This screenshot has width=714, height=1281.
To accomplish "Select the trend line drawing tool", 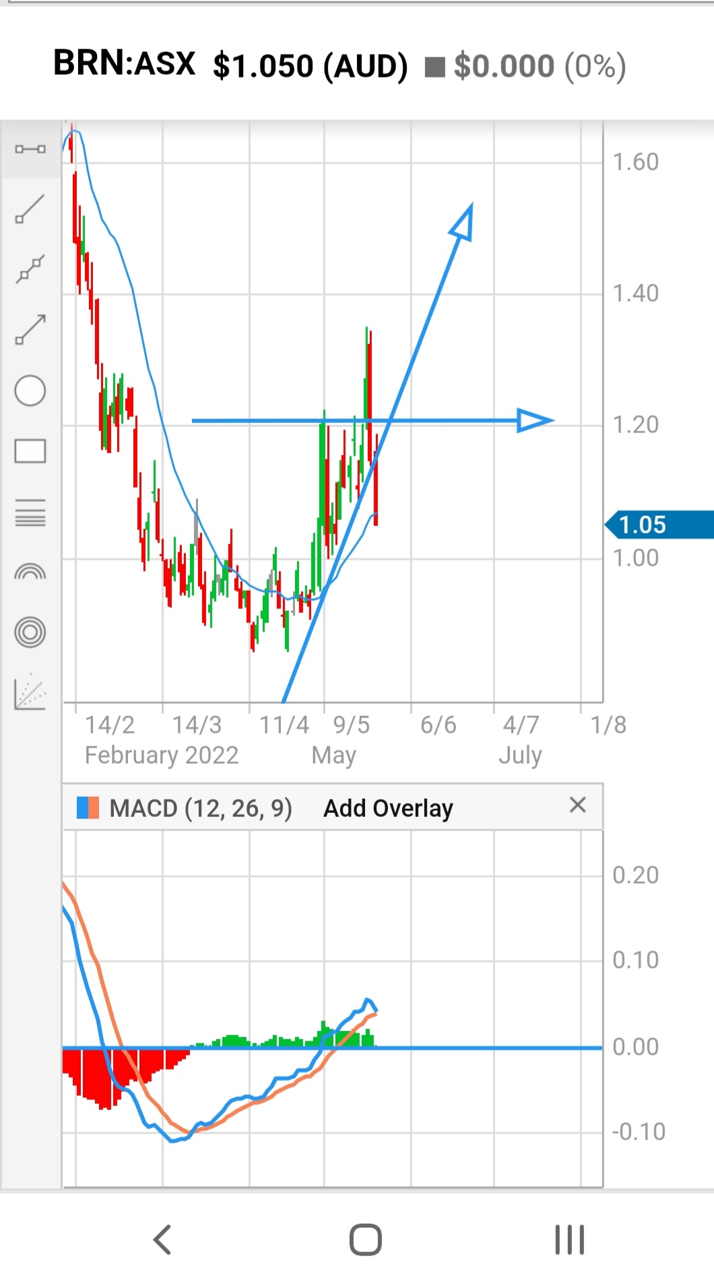I will tap(30, 209).
